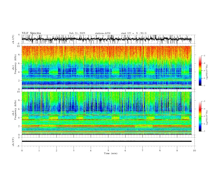The width and height of the screenshot is (219, 169).
Task: Click the color bar beside ch.2 spectrogram
Action: [200, 116]
